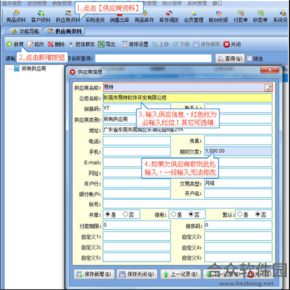Open 库存调拨 toolbar icon
Screen dimensions: 290x290
coord(169,16)
